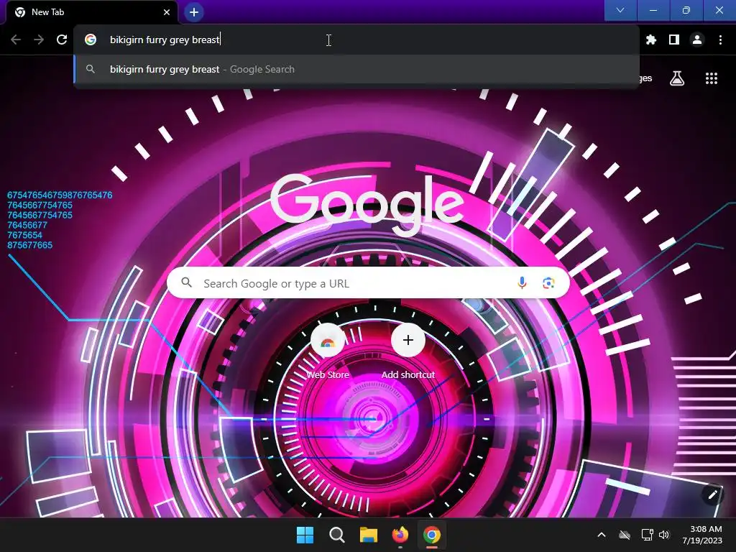Viewport: 736px width, 552px height.
Task: Reload the current page
Action: click(x=62, y=40)
